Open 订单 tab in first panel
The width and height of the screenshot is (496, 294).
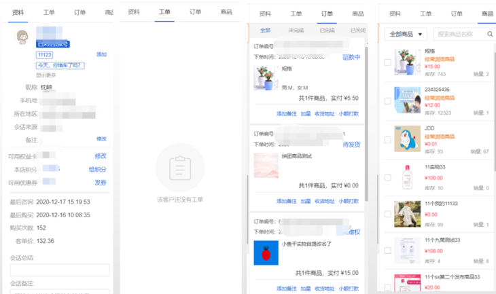(x=79, y=12)
